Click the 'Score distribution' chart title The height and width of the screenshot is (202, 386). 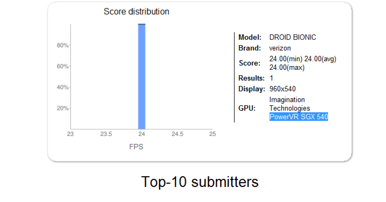coord(136,12)
